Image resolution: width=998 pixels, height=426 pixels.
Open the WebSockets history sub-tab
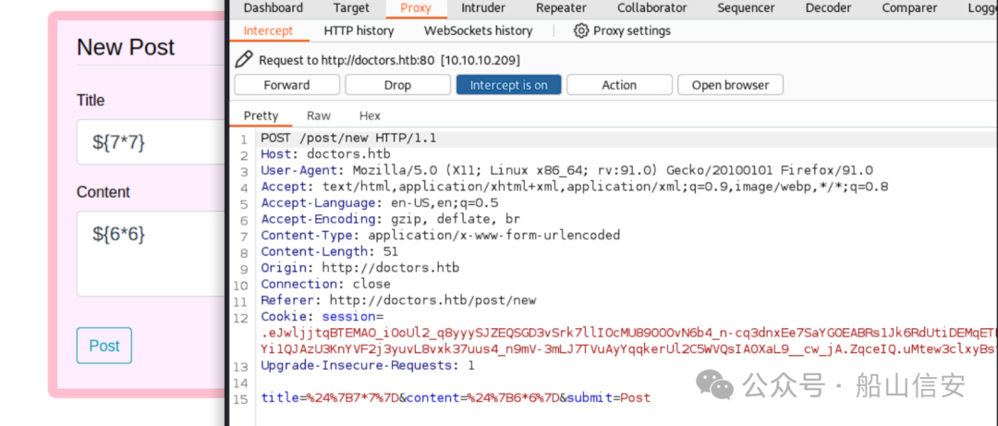(478, 30)
